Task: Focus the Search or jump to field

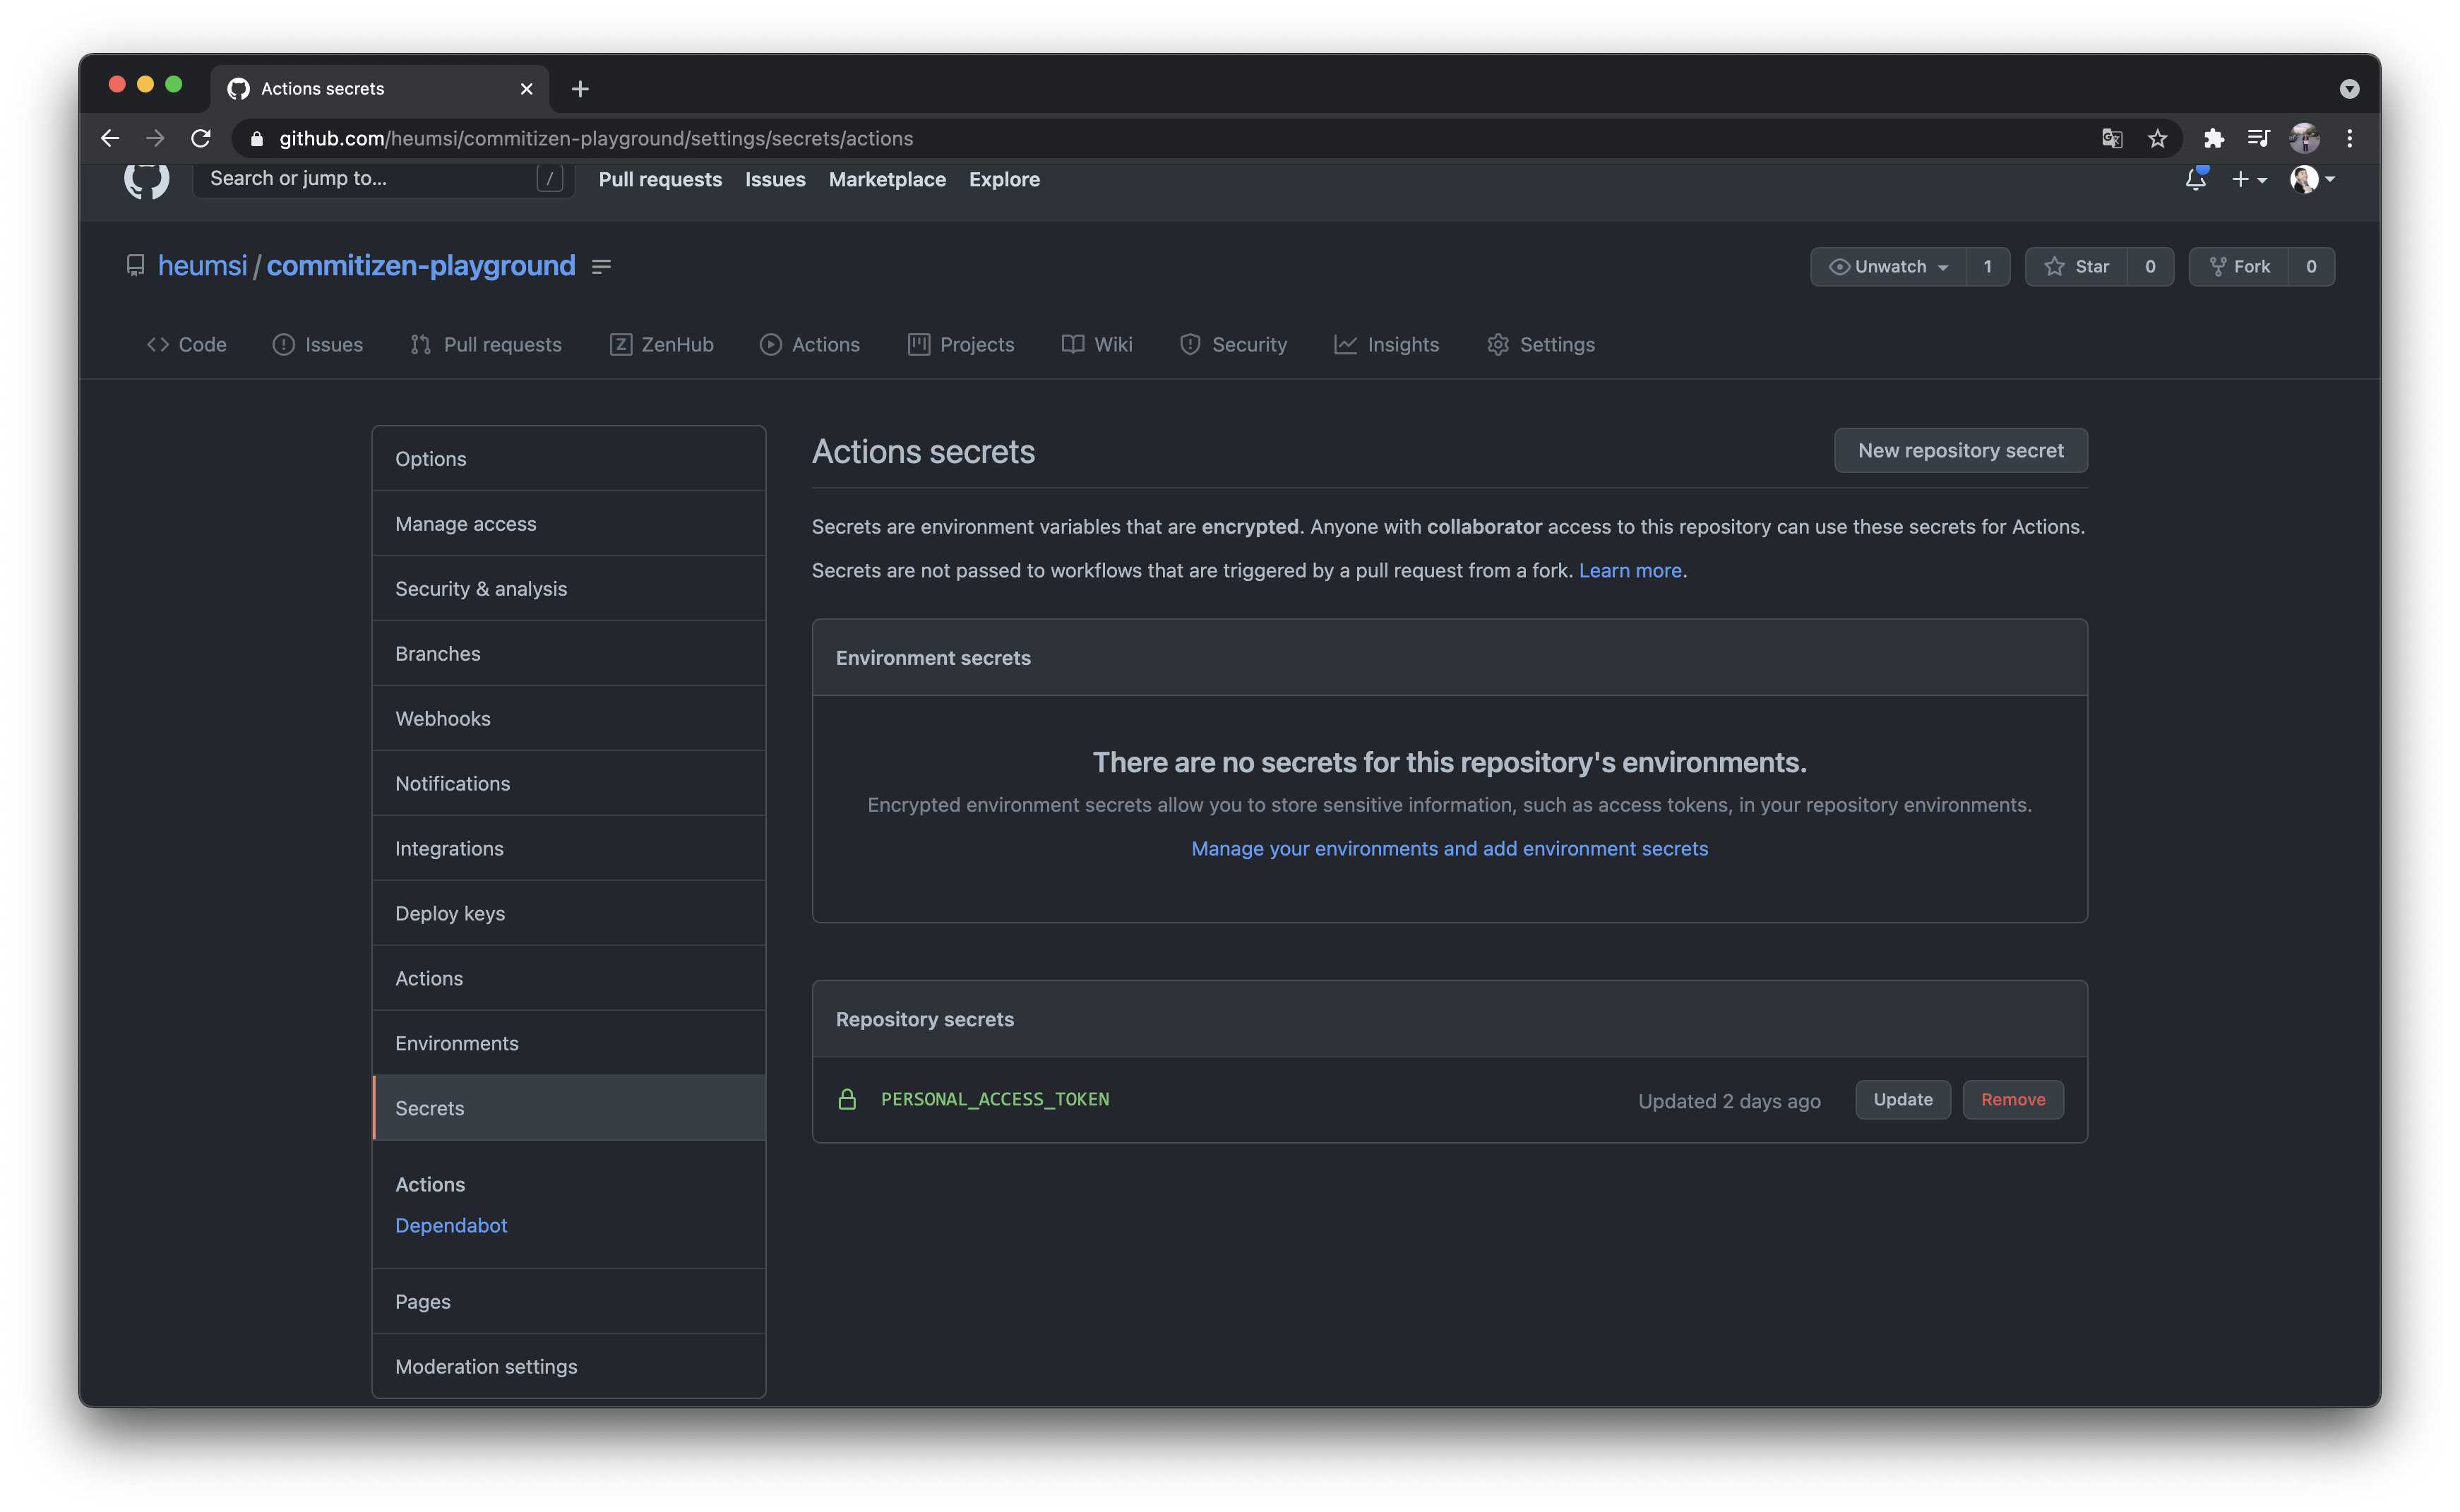Action: 370,178
